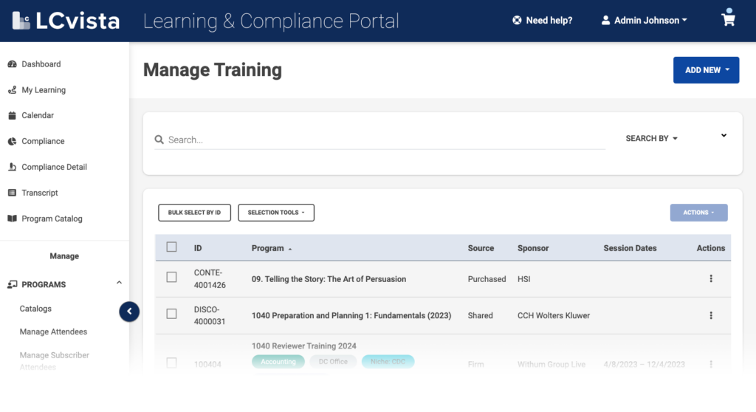Click the Need help? lifebuoy icon
This screenshot has height=412, width=756.
coord(517,21)
